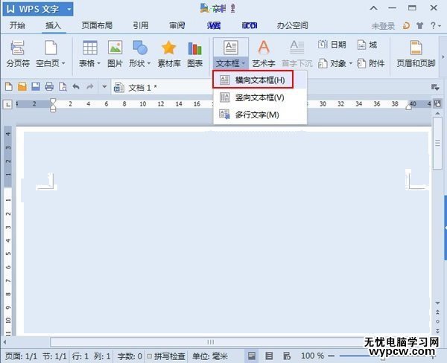Screen dimensions: 447x363
Task: Click the left indent marker on ruler
Action: (x=53, y=105)
